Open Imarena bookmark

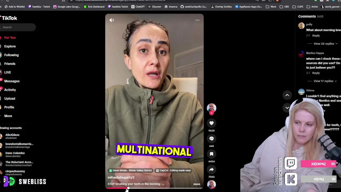(x=171, y=7)
